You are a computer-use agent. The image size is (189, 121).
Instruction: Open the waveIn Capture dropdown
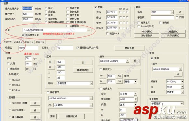(x=180, y=69)
